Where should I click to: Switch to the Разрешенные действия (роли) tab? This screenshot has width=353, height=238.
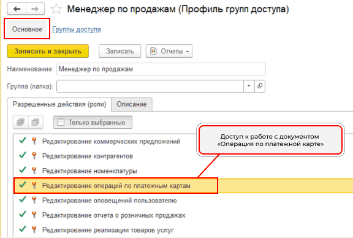[x=59, y=104]
